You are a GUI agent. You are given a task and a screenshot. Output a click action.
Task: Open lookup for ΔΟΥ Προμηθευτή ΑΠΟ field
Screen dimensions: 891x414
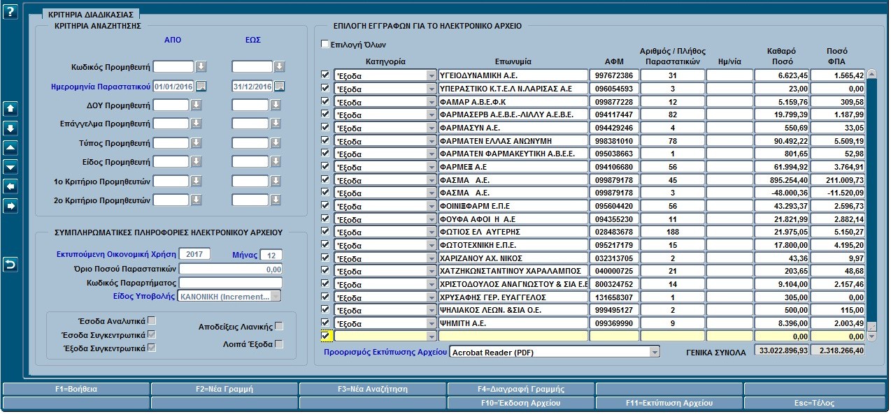tap(197, 105)
